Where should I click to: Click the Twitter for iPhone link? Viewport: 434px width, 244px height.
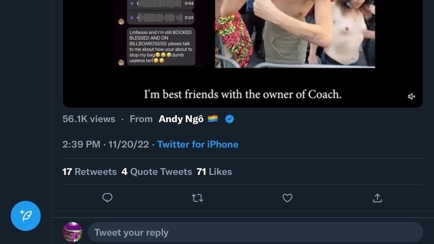tap(197, 144)
